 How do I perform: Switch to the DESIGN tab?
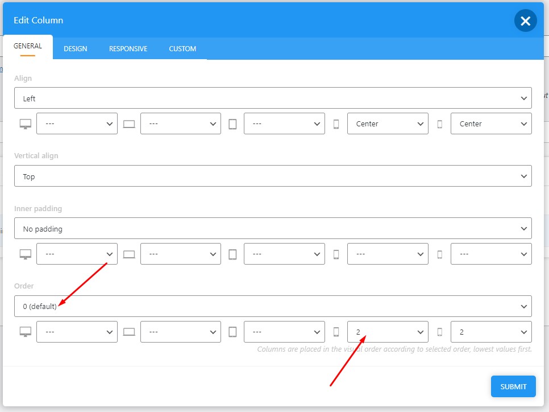tap(75, 49)
